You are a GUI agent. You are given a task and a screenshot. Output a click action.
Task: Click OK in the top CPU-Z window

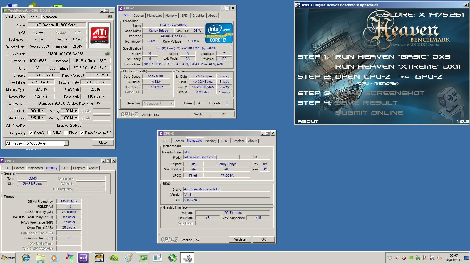coord(224,114)
